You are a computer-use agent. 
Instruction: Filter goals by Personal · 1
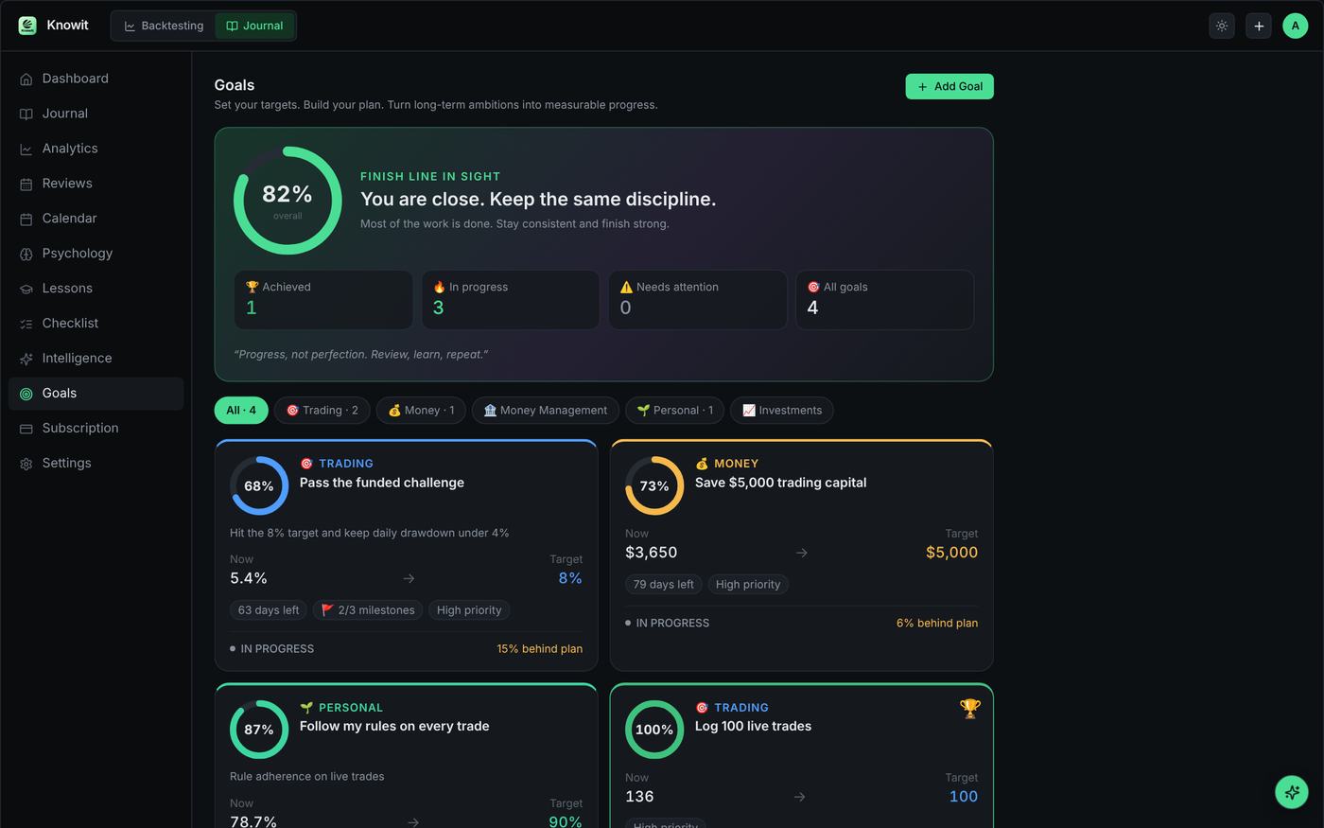pyautogui.click(x=675, y=411)
